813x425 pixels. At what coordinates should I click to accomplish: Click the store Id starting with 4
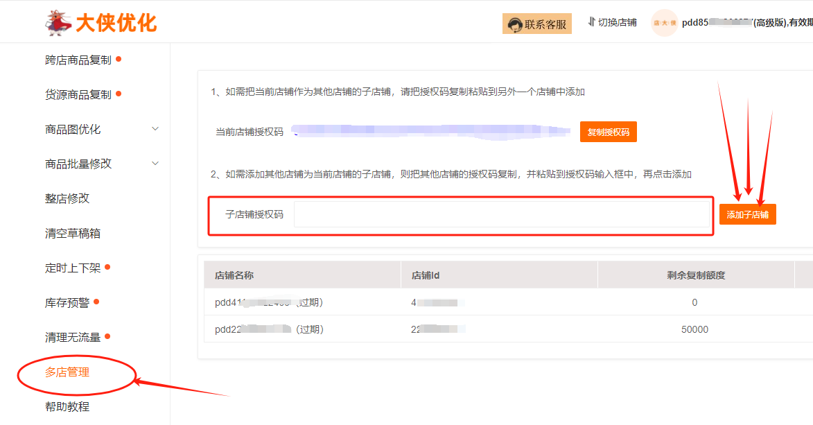pyautogui.click(x=437, y=302)
